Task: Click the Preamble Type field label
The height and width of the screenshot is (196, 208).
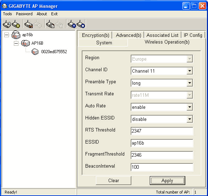Action: pyautogui.click(x=100, y=82)
